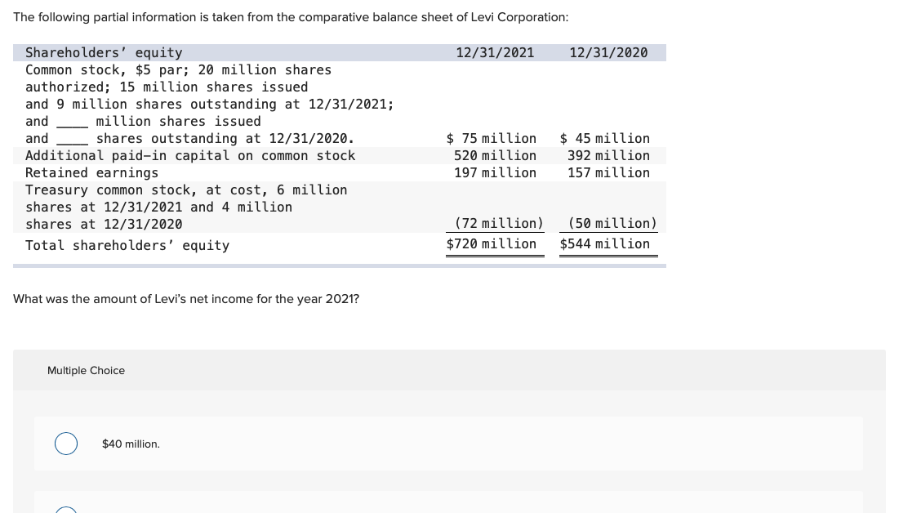
Task: Click the 'Treasury common stock, at cost' line
Action: [186, 190]
